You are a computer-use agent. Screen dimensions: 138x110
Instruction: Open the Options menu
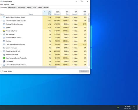point(7,4)
